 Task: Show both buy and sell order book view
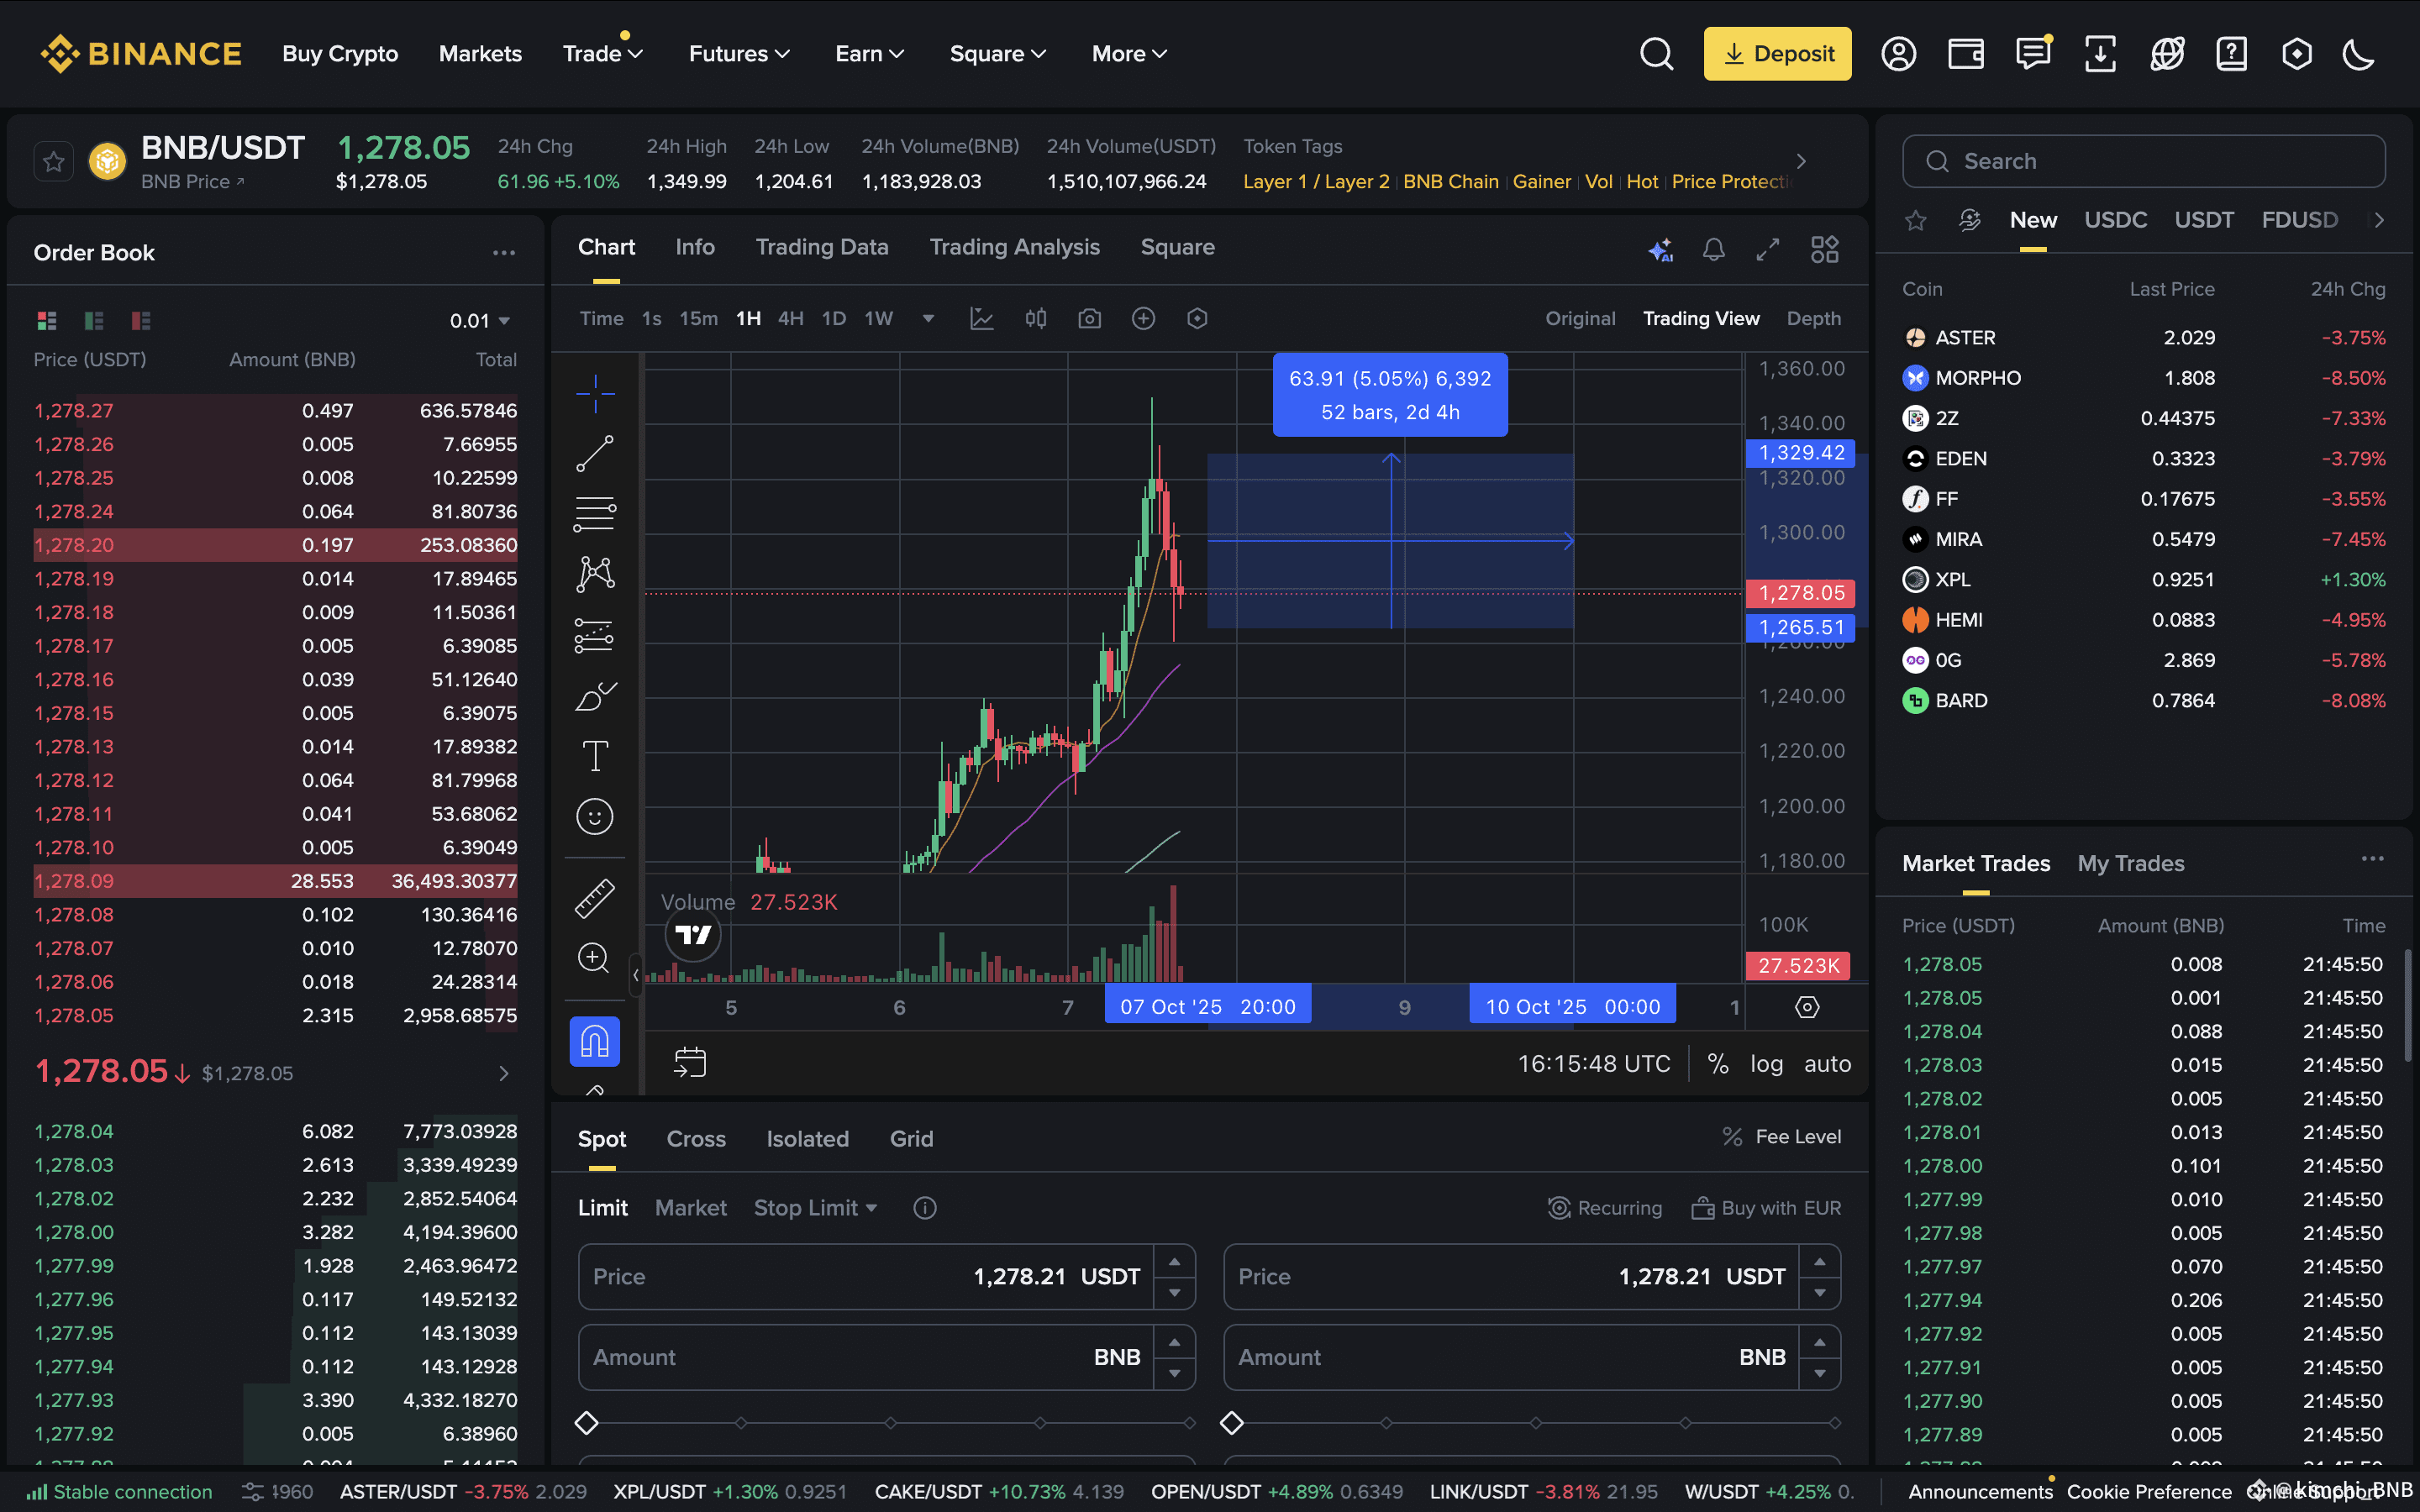tap(47, 320)
